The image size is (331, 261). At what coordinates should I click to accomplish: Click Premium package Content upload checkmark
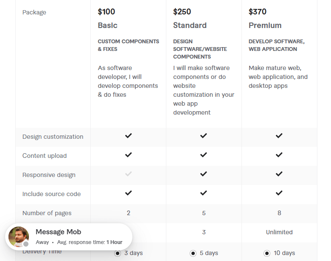click(279, 155)
